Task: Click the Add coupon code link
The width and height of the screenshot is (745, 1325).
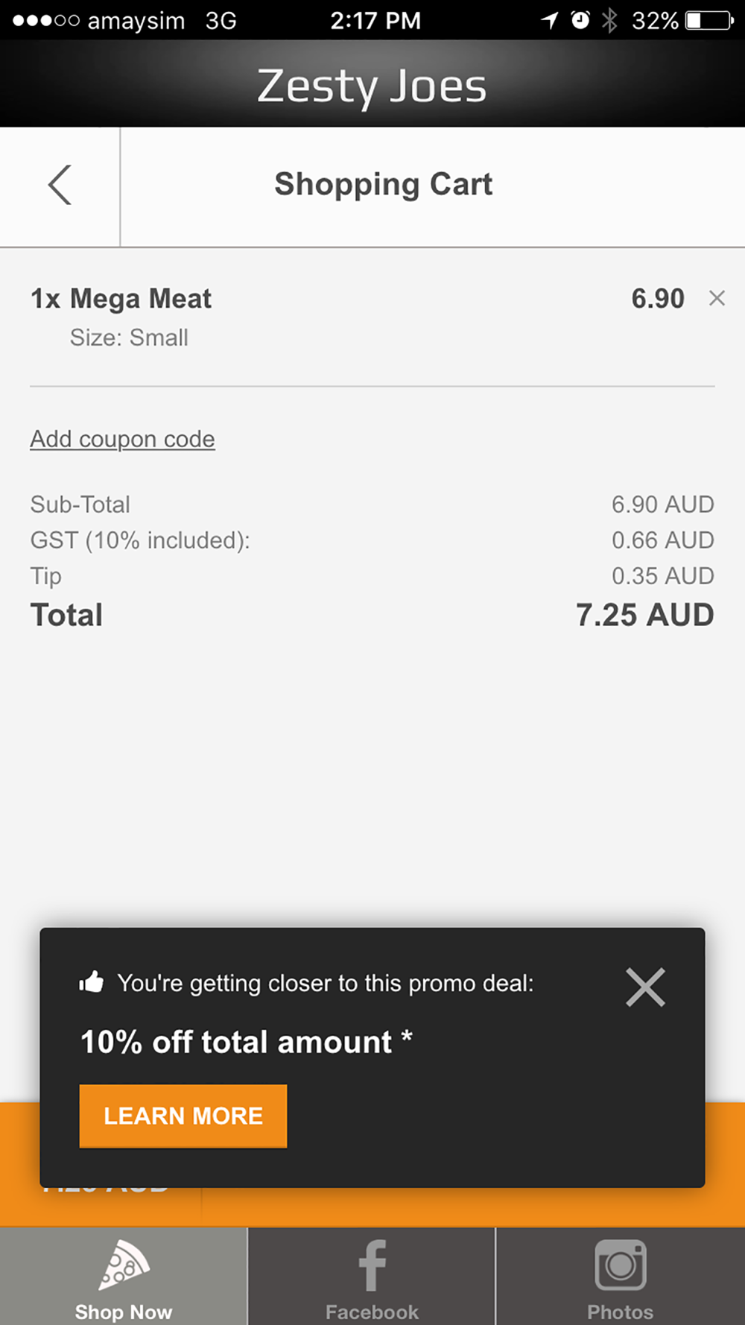Action: coord(123,439)
